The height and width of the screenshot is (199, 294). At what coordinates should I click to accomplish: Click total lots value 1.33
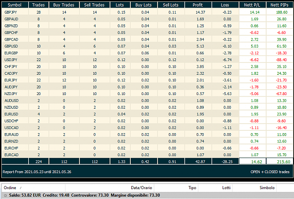point(121,162)
